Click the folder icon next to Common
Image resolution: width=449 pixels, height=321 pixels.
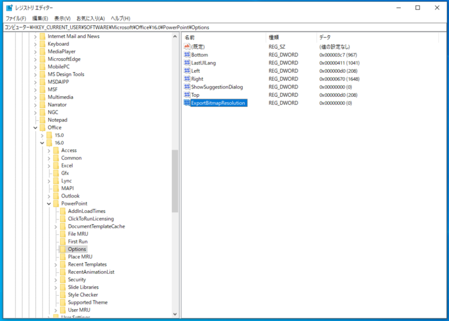click(x=56, y=158)
